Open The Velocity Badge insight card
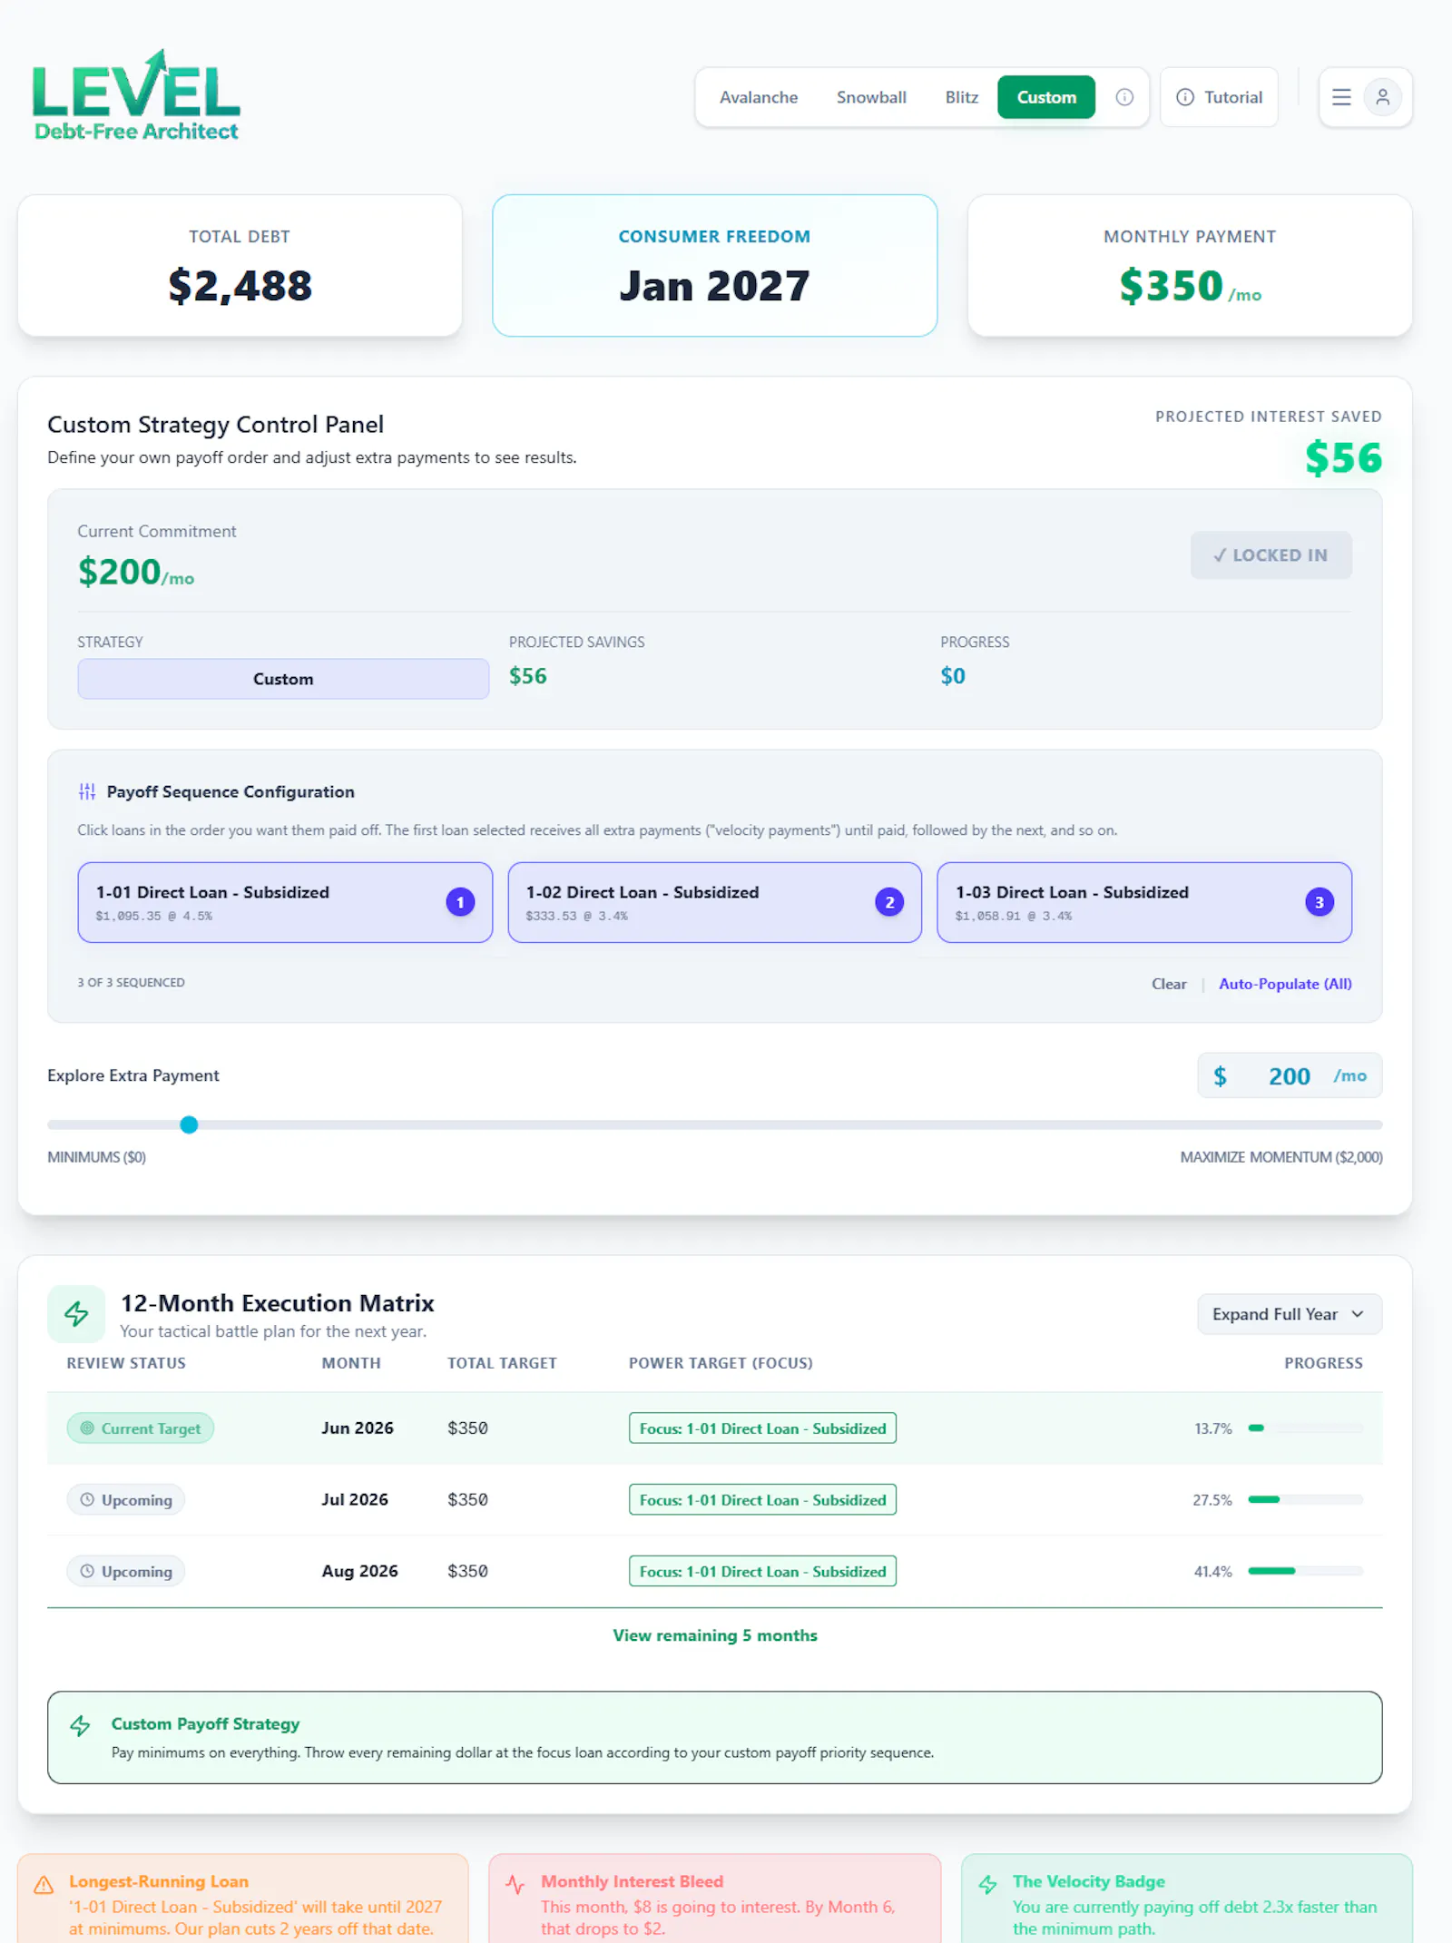Screen dimensions: 1452x1943 coord(1187,1899)
